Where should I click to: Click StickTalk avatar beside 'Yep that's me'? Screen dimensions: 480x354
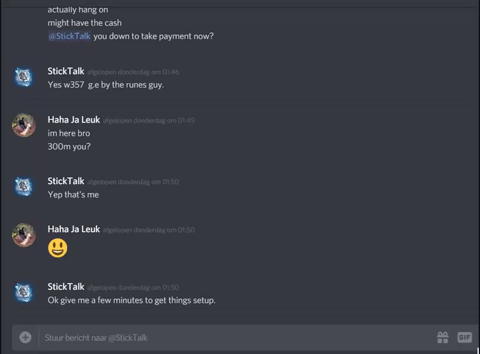[x=24, y=187]
